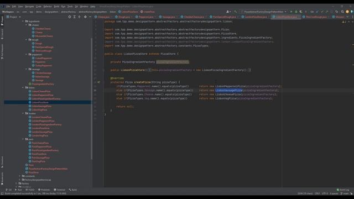Open the Code menu
This screenshot has height=199, width=354.
pyautogui.click(x=39, y=7)
